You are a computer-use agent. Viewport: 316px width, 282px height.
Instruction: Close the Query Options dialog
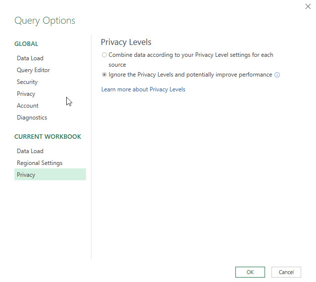click(x=308, y=6)
